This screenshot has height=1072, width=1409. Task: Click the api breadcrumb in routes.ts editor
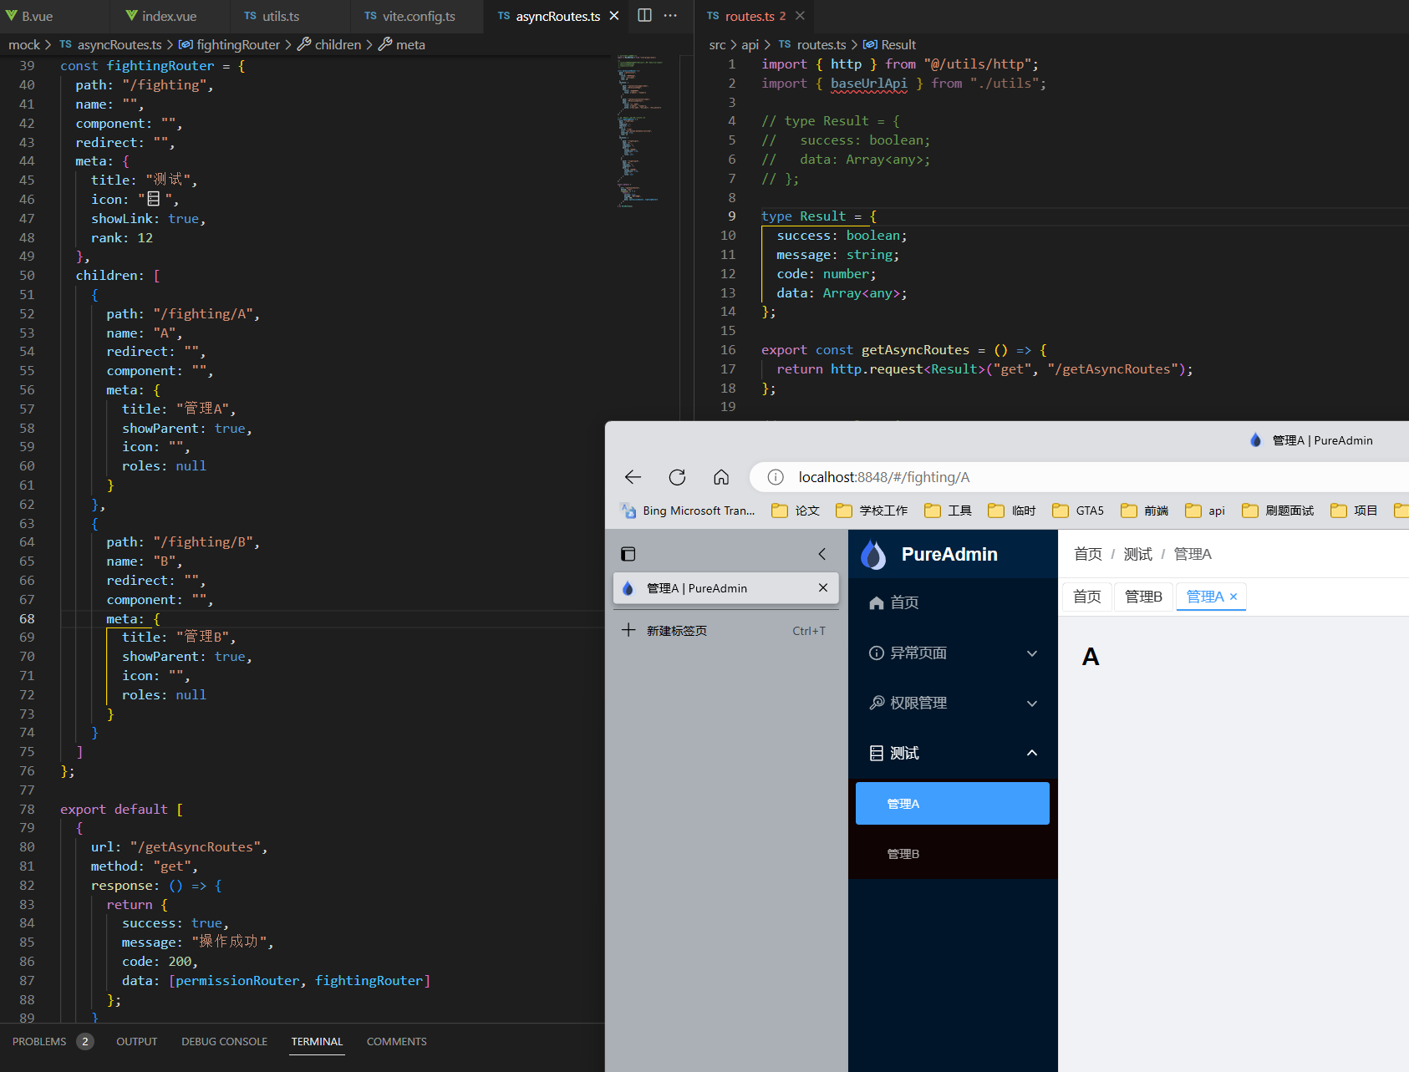click(x=750, y=44)
